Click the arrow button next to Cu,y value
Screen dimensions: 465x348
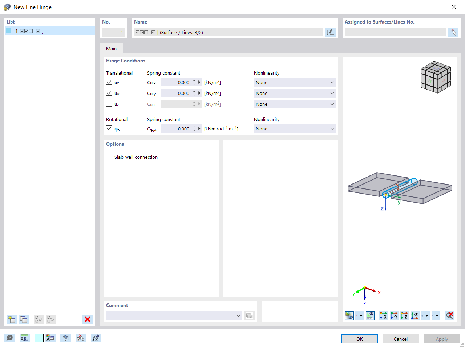[x=199, y=93]
